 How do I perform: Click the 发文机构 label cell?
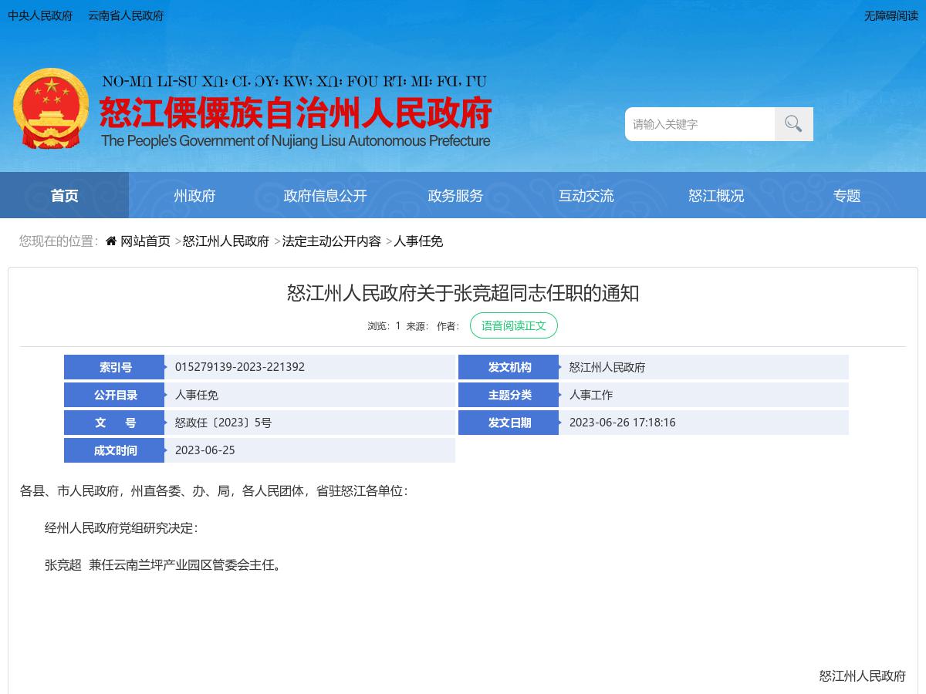509,367
